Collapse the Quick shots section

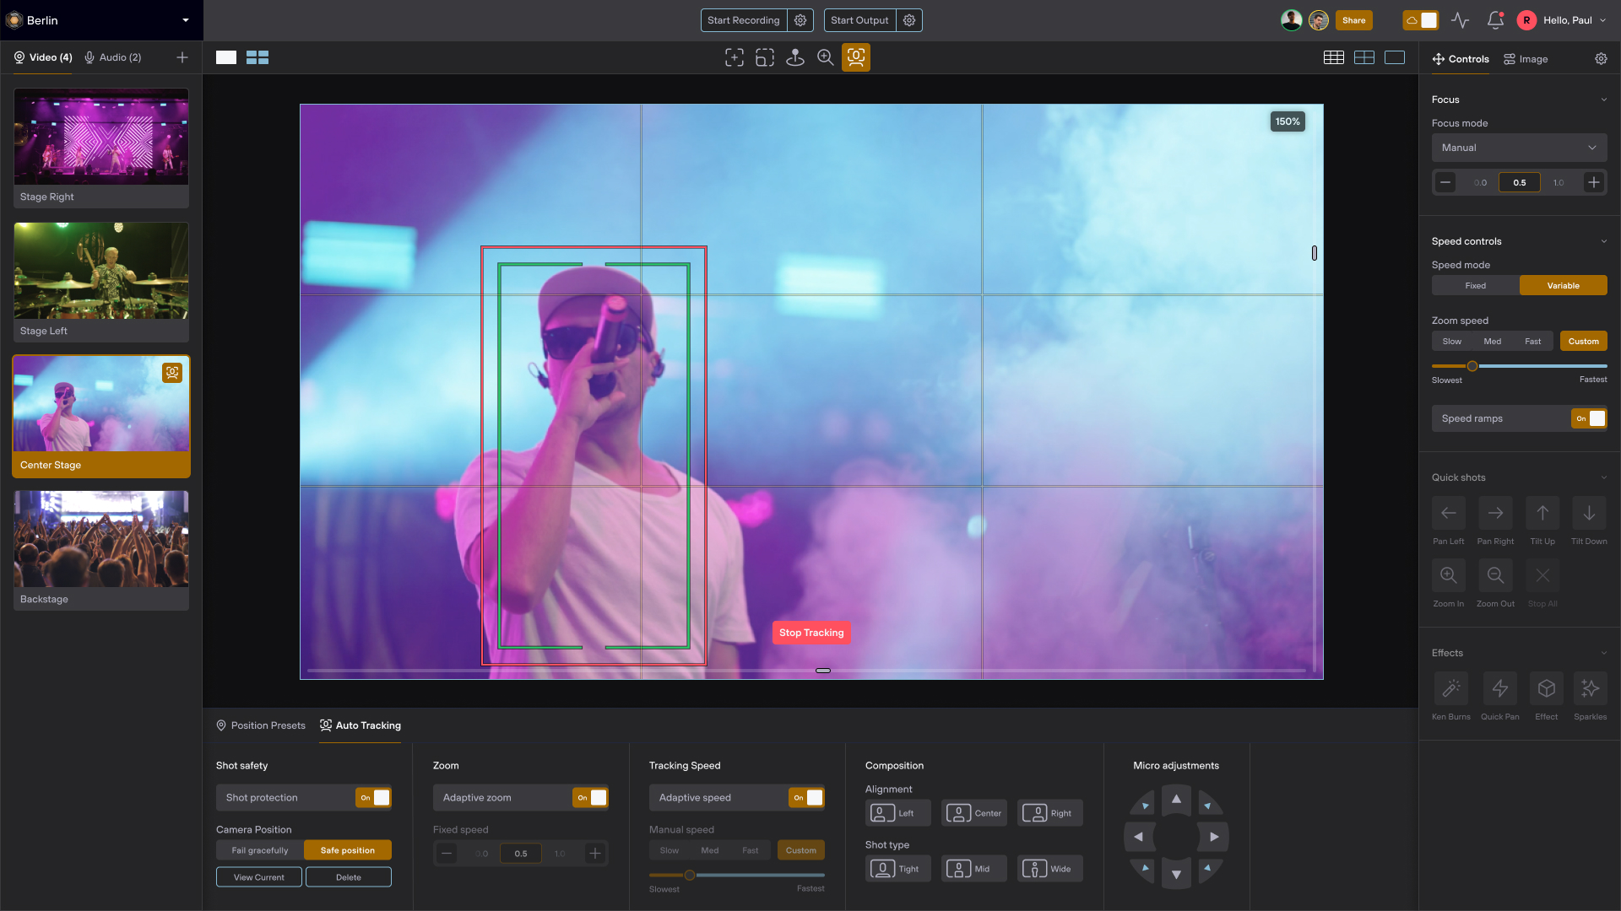click(1603, 477)
